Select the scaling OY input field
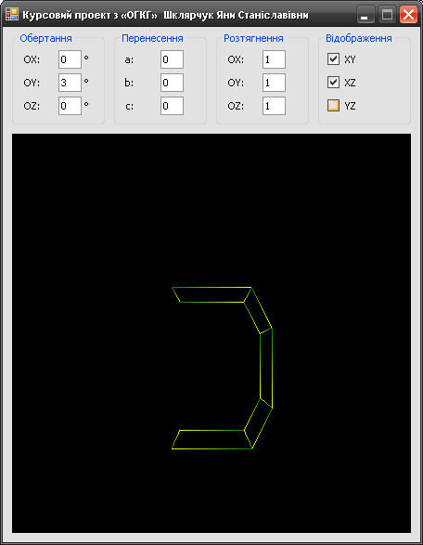This screenshot has width=423, height=545. pyautogui.click(x=274, y=83)
